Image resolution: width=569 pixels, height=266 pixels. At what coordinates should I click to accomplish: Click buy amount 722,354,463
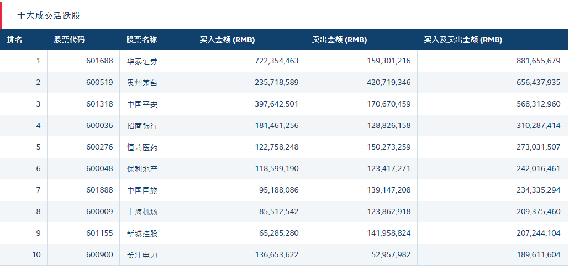point(277,61)
